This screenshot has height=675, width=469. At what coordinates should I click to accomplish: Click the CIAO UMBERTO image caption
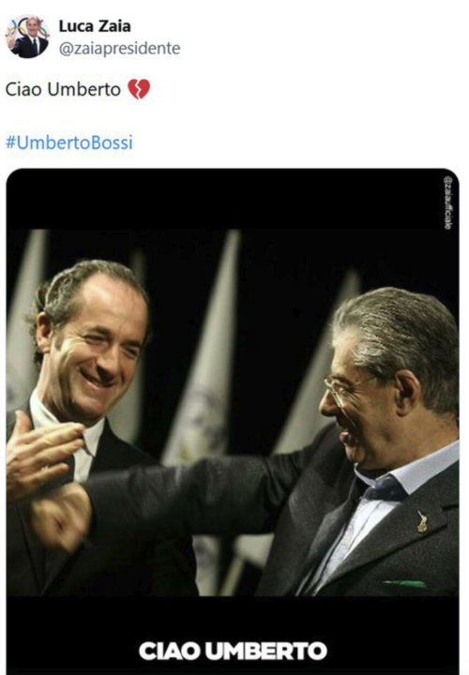click(x=233, y=651)
